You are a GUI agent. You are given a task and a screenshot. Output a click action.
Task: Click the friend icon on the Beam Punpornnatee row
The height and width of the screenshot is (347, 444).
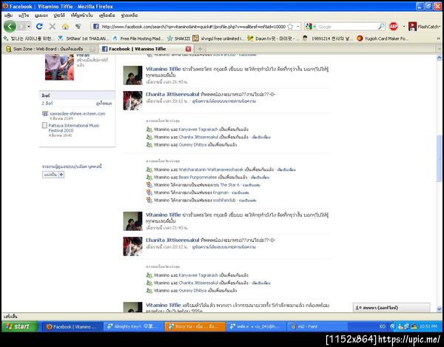pyautogui.click(x=149, y=177)
